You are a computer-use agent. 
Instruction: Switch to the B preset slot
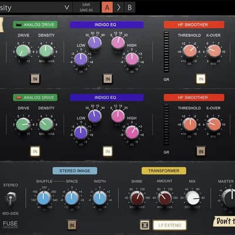[130, 8]
